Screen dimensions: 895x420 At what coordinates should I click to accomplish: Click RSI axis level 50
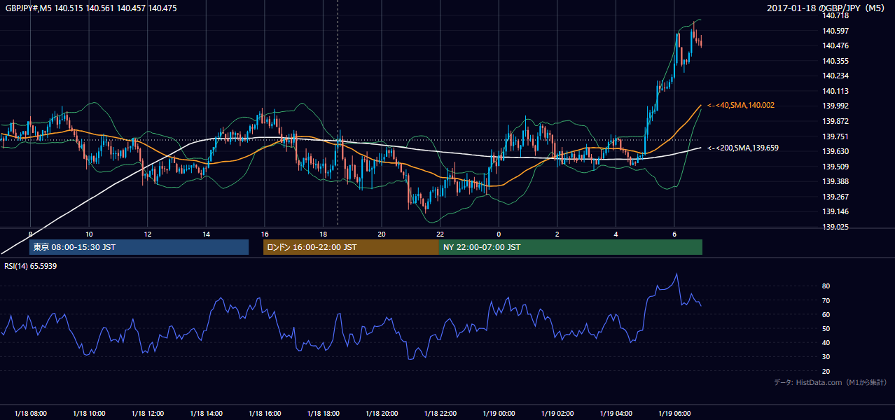[826, 328]
